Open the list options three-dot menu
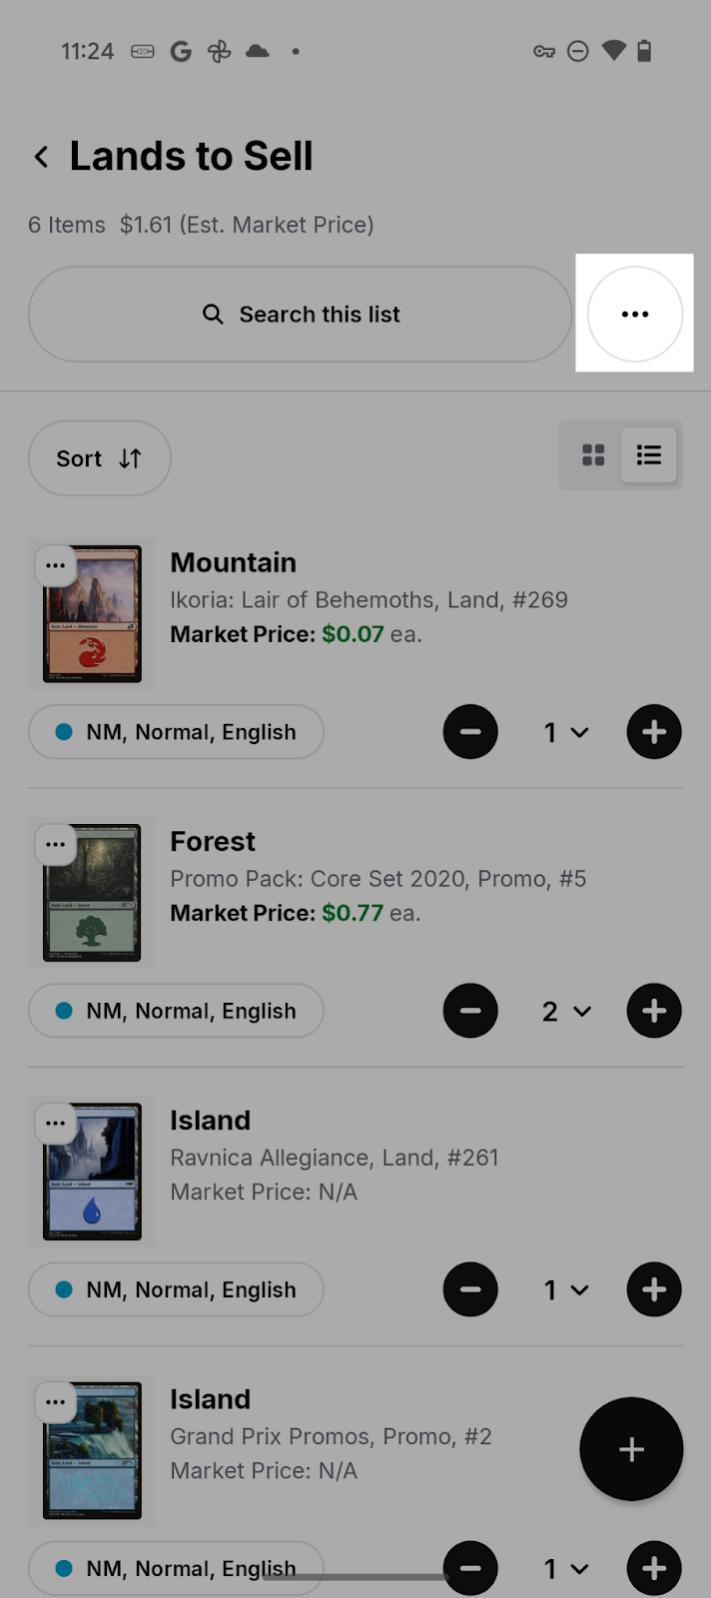 634,314
